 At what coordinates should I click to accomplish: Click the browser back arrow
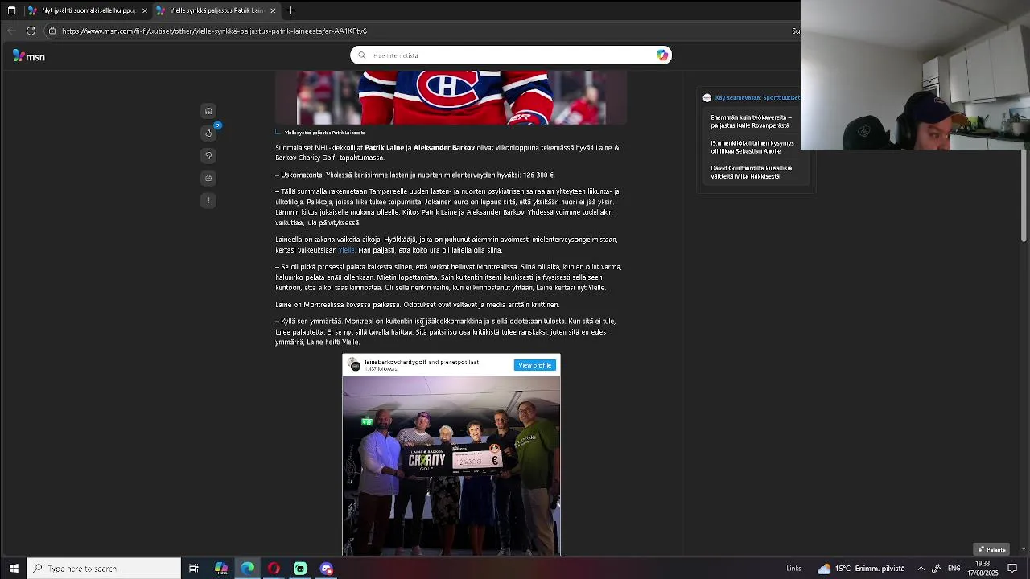[11, 31]
